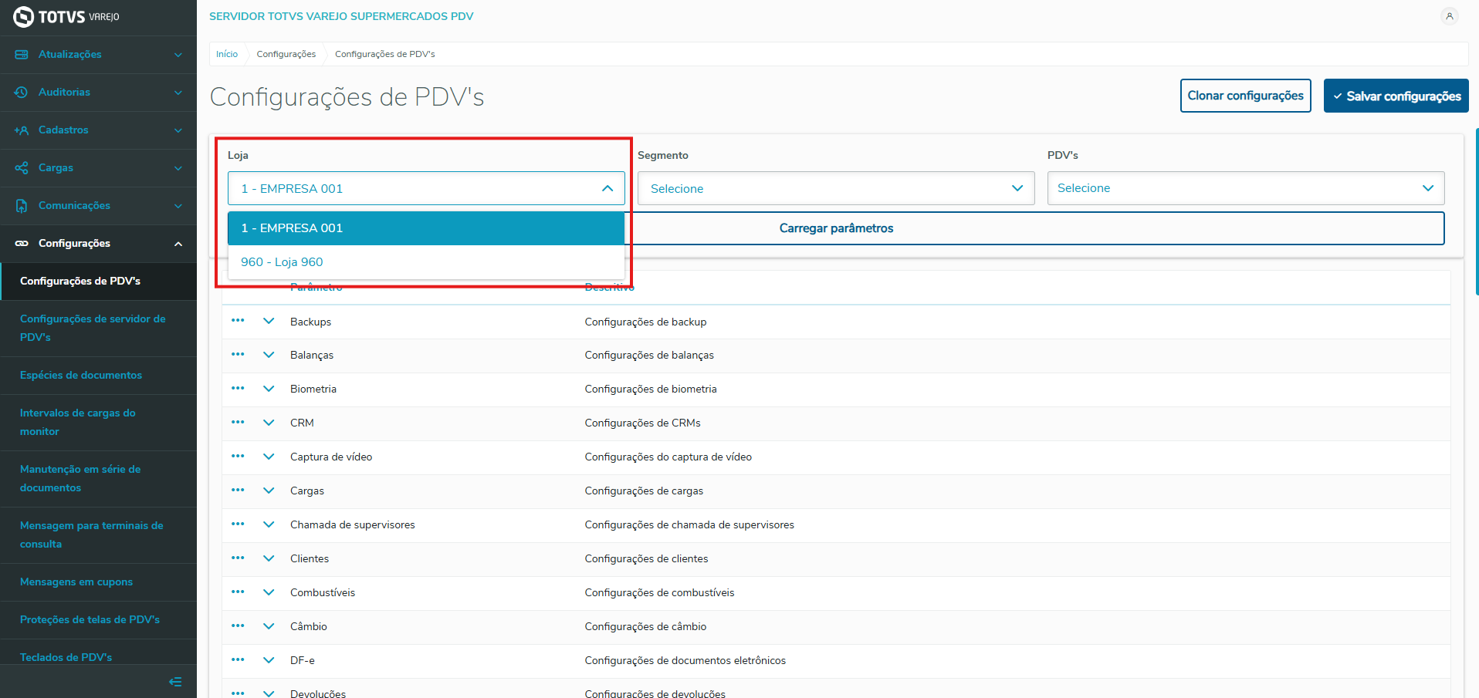1479x698 pixels.
Task: Click Configurações de PDV's breadcrumb
Action: pyautogui.click(x=385, y=54)
